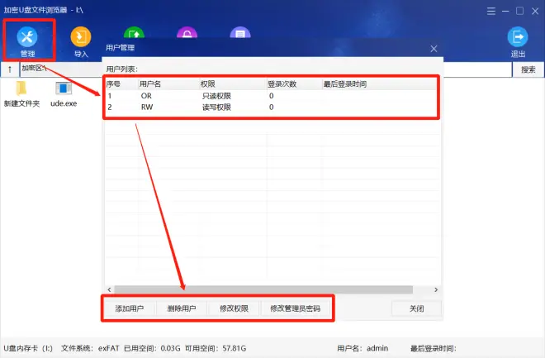Sort by the 用户名 column header
This screenshot has width=545, height=358.
coord(168,84)
